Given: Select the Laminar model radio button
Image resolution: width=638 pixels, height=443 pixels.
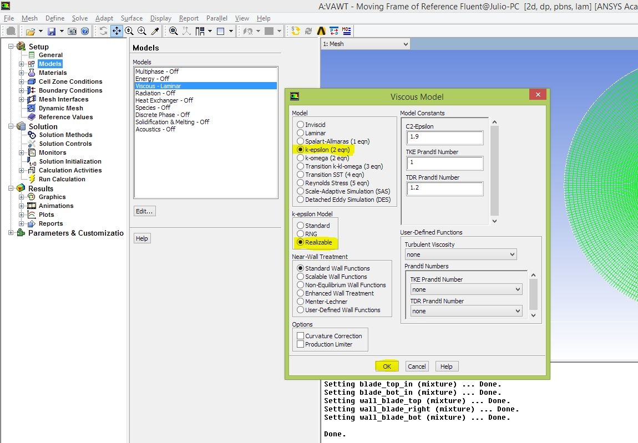Looking at the screenshot, I should [x=300, y=133].
